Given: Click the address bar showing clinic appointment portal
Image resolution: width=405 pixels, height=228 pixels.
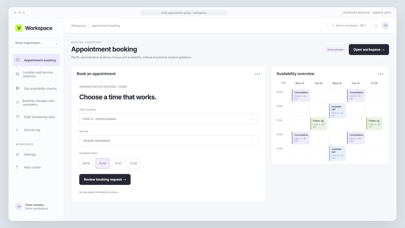Looking at the screenshot, I should tap(184, 13).
